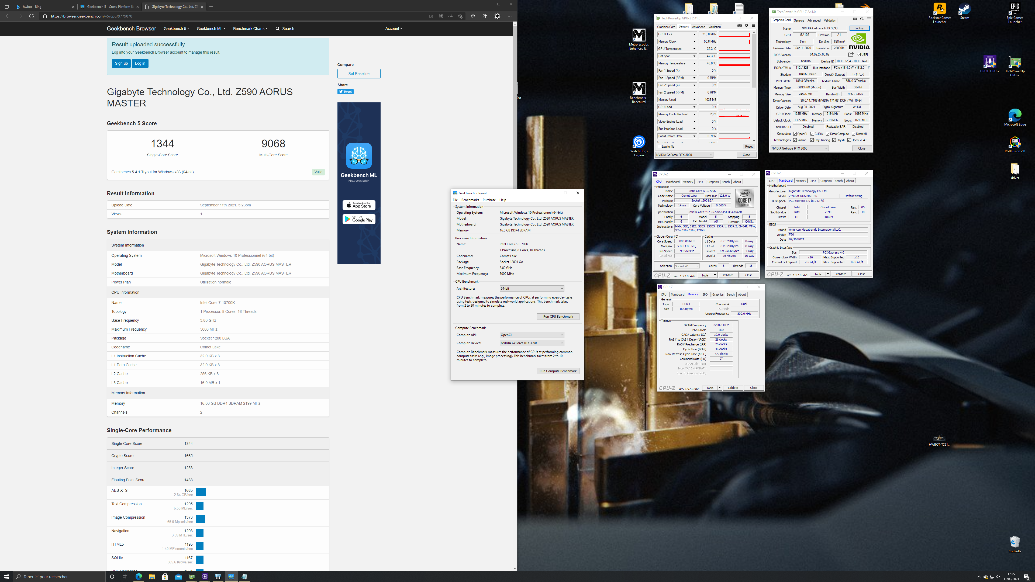Open hamburger menu in GPU-Z Sensors window

click(753, 26)
